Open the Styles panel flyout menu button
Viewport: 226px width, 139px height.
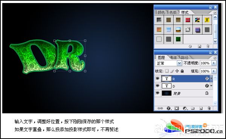(x=215, y=13)
